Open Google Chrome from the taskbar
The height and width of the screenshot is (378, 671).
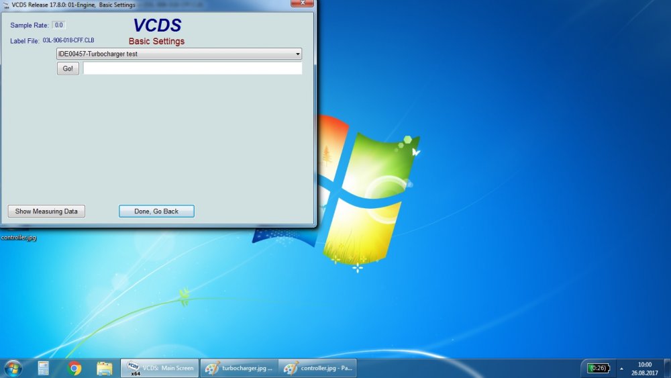pyautogui.click(x=74, y=368)
